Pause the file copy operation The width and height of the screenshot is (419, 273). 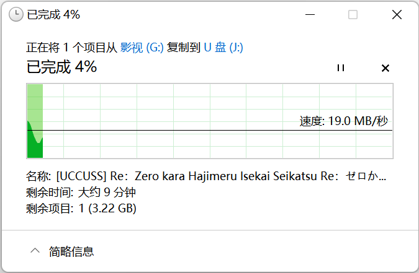[x=340, y=68]
